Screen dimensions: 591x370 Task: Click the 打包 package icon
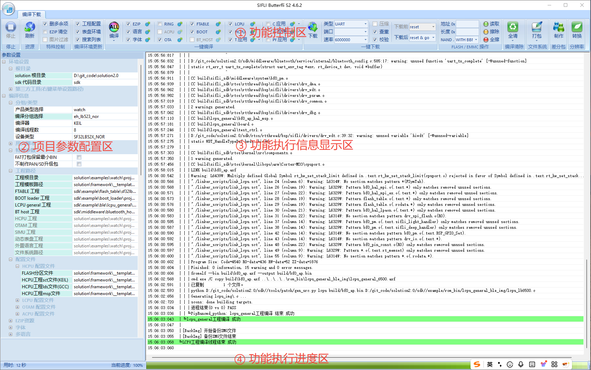coord(537,27)
